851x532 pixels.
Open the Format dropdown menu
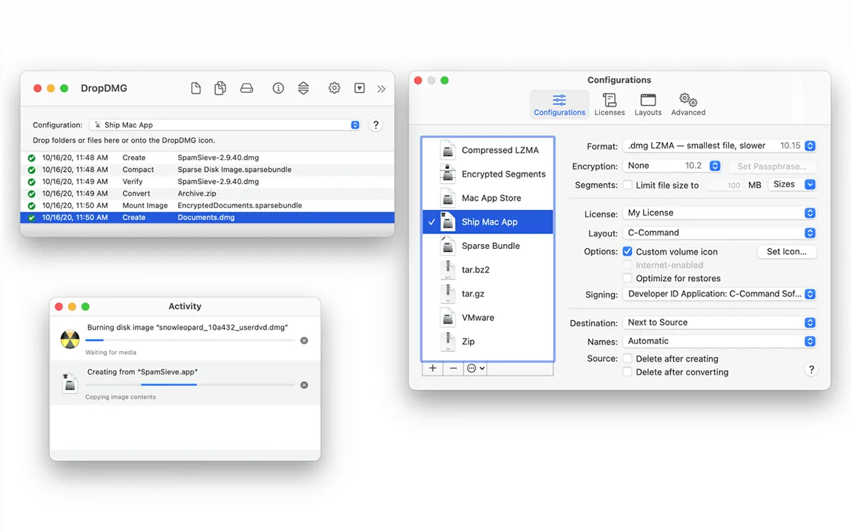719,146
